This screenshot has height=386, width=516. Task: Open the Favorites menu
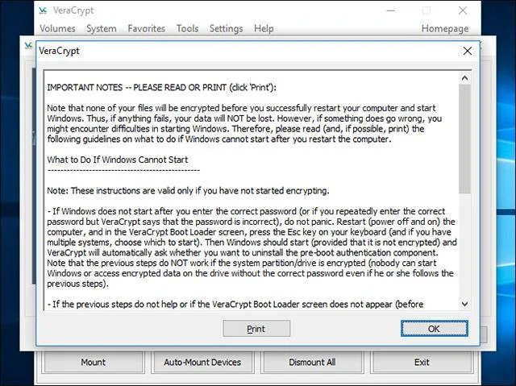point(147,28)
